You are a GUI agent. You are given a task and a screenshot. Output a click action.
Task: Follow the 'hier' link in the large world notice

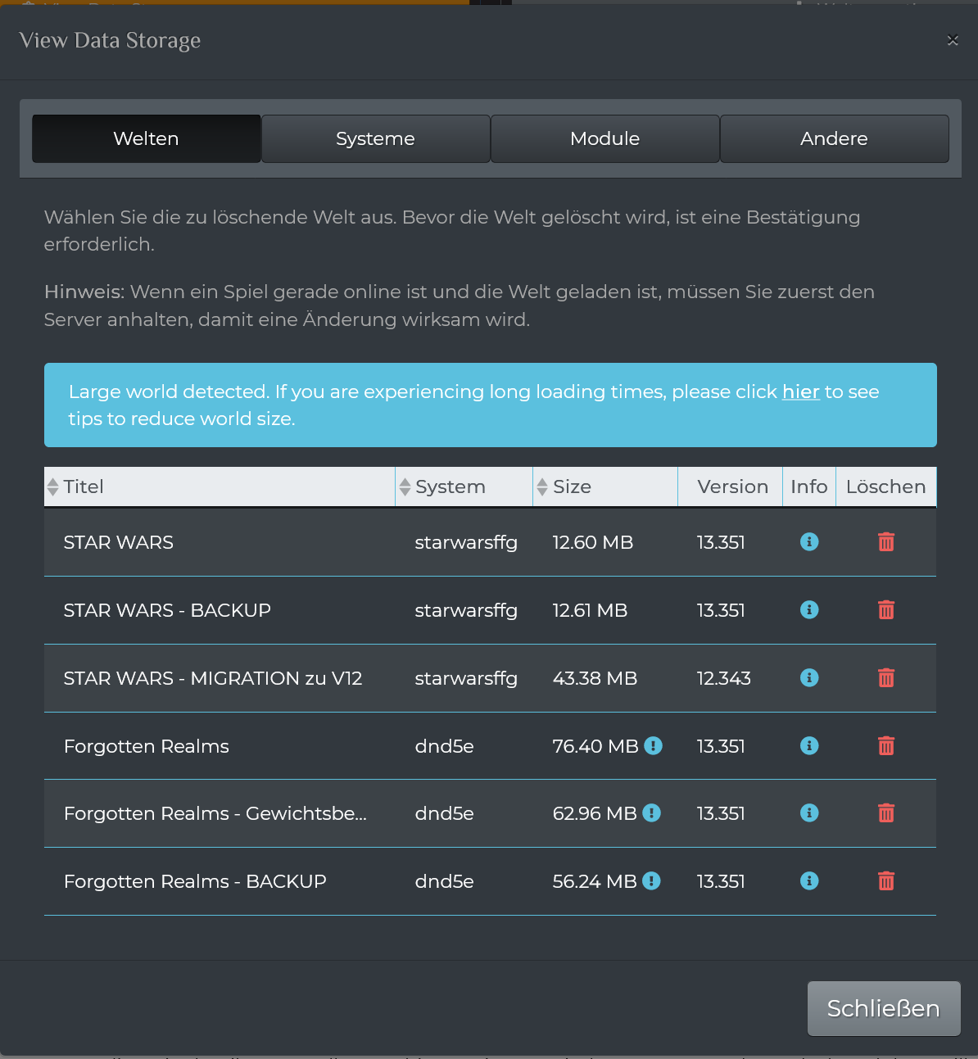[x=801, y=391]
